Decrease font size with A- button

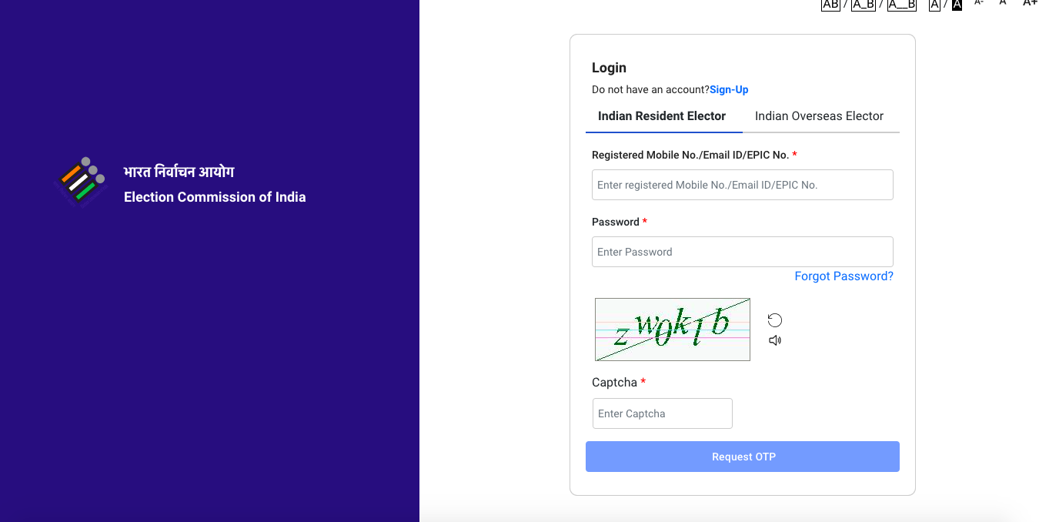pyautogui.click(x=979, y=3)
